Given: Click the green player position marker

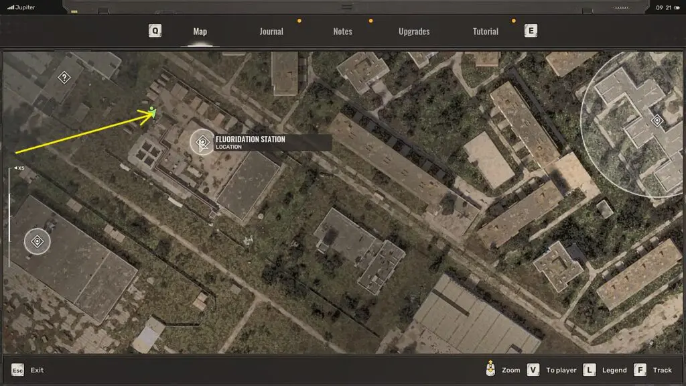Looking at the screenshot, I should [153, 111].
